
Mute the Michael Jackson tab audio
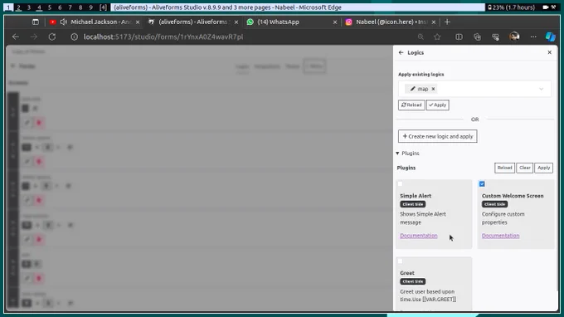pos(64,22)
